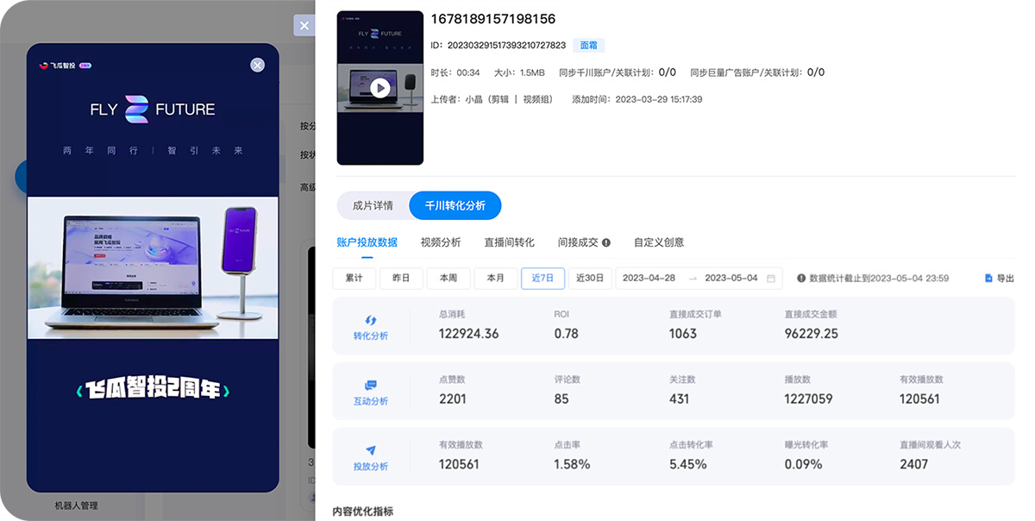Play the video thumbnail preview
This screenshot has height=521, width=1035.
pos(379,86)
